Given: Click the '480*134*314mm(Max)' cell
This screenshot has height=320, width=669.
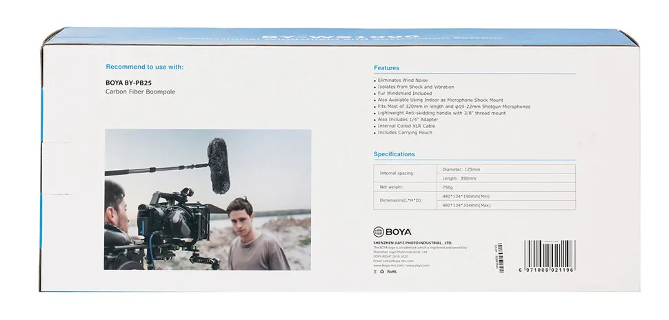Looking at the screenshot, I should (506, 205).
